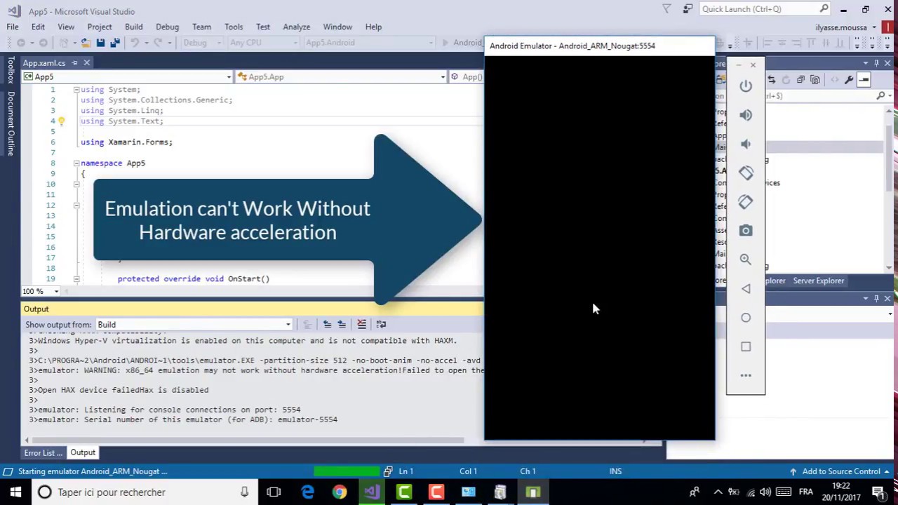Open the Solution Explorer search options dropdown
Viewport: 898px width, 505px height.
click(x=891, y=95)
